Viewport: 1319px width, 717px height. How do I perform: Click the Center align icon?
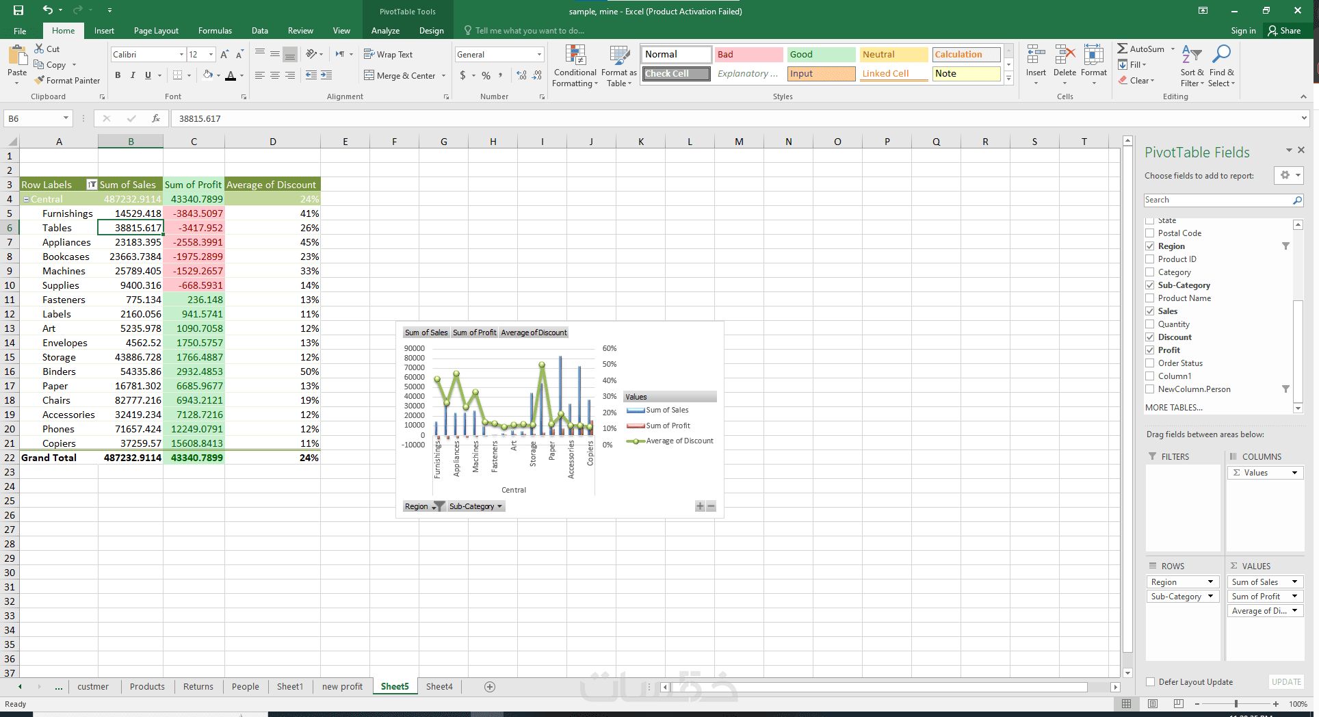click(274, 75)
